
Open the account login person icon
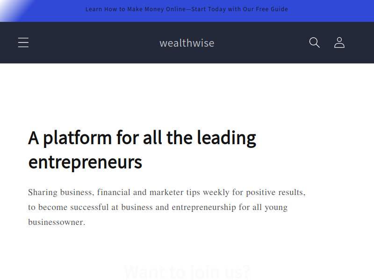coord(339,42)
